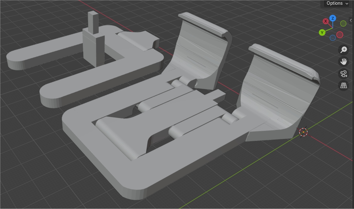Viewport: 354px width, 209px height.
Task: Expand the sidebar with the edge arrow
Action: [351, 20]
